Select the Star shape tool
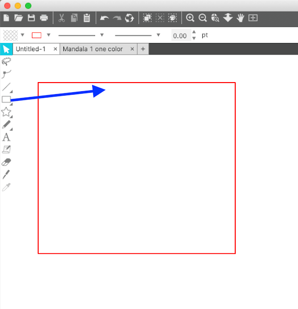This screenshot has width=298, height=309. 6,112
